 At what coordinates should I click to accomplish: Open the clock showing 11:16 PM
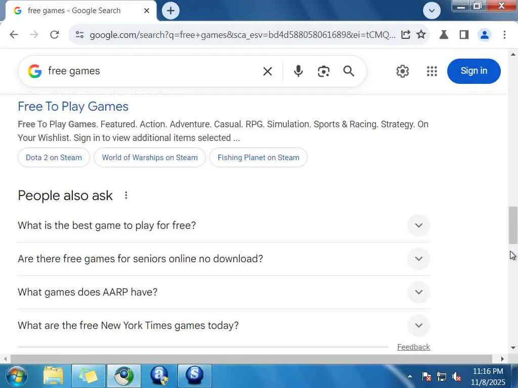(x=488, y=376)
